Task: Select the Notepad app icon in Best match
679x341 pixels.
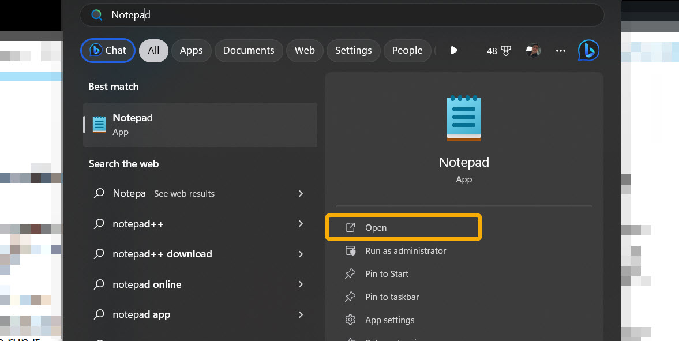Action: [99, 123]
